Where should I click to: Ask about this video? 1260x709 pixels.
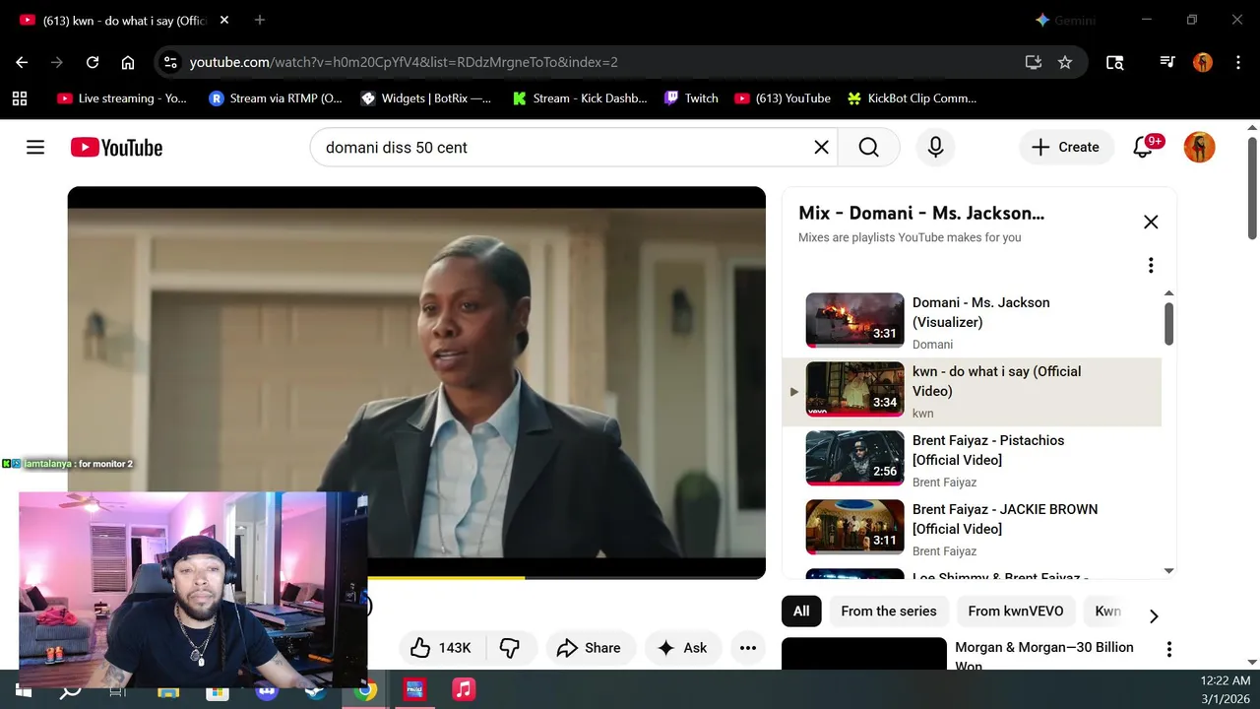(682, 647)
